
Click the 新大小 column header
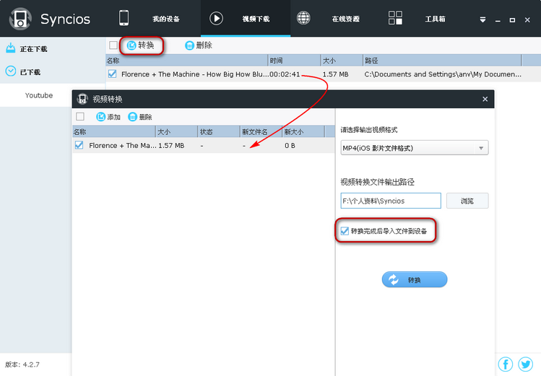tap(303, 131)
